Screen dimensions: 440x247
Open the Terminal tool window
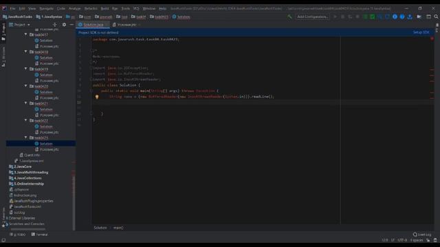(x=40, y=235)
